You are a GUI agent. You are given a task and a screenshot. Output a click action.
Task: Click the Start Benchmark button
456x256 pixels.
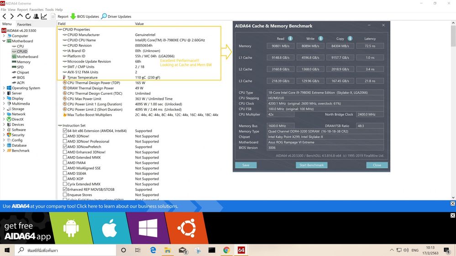(311, 165)
